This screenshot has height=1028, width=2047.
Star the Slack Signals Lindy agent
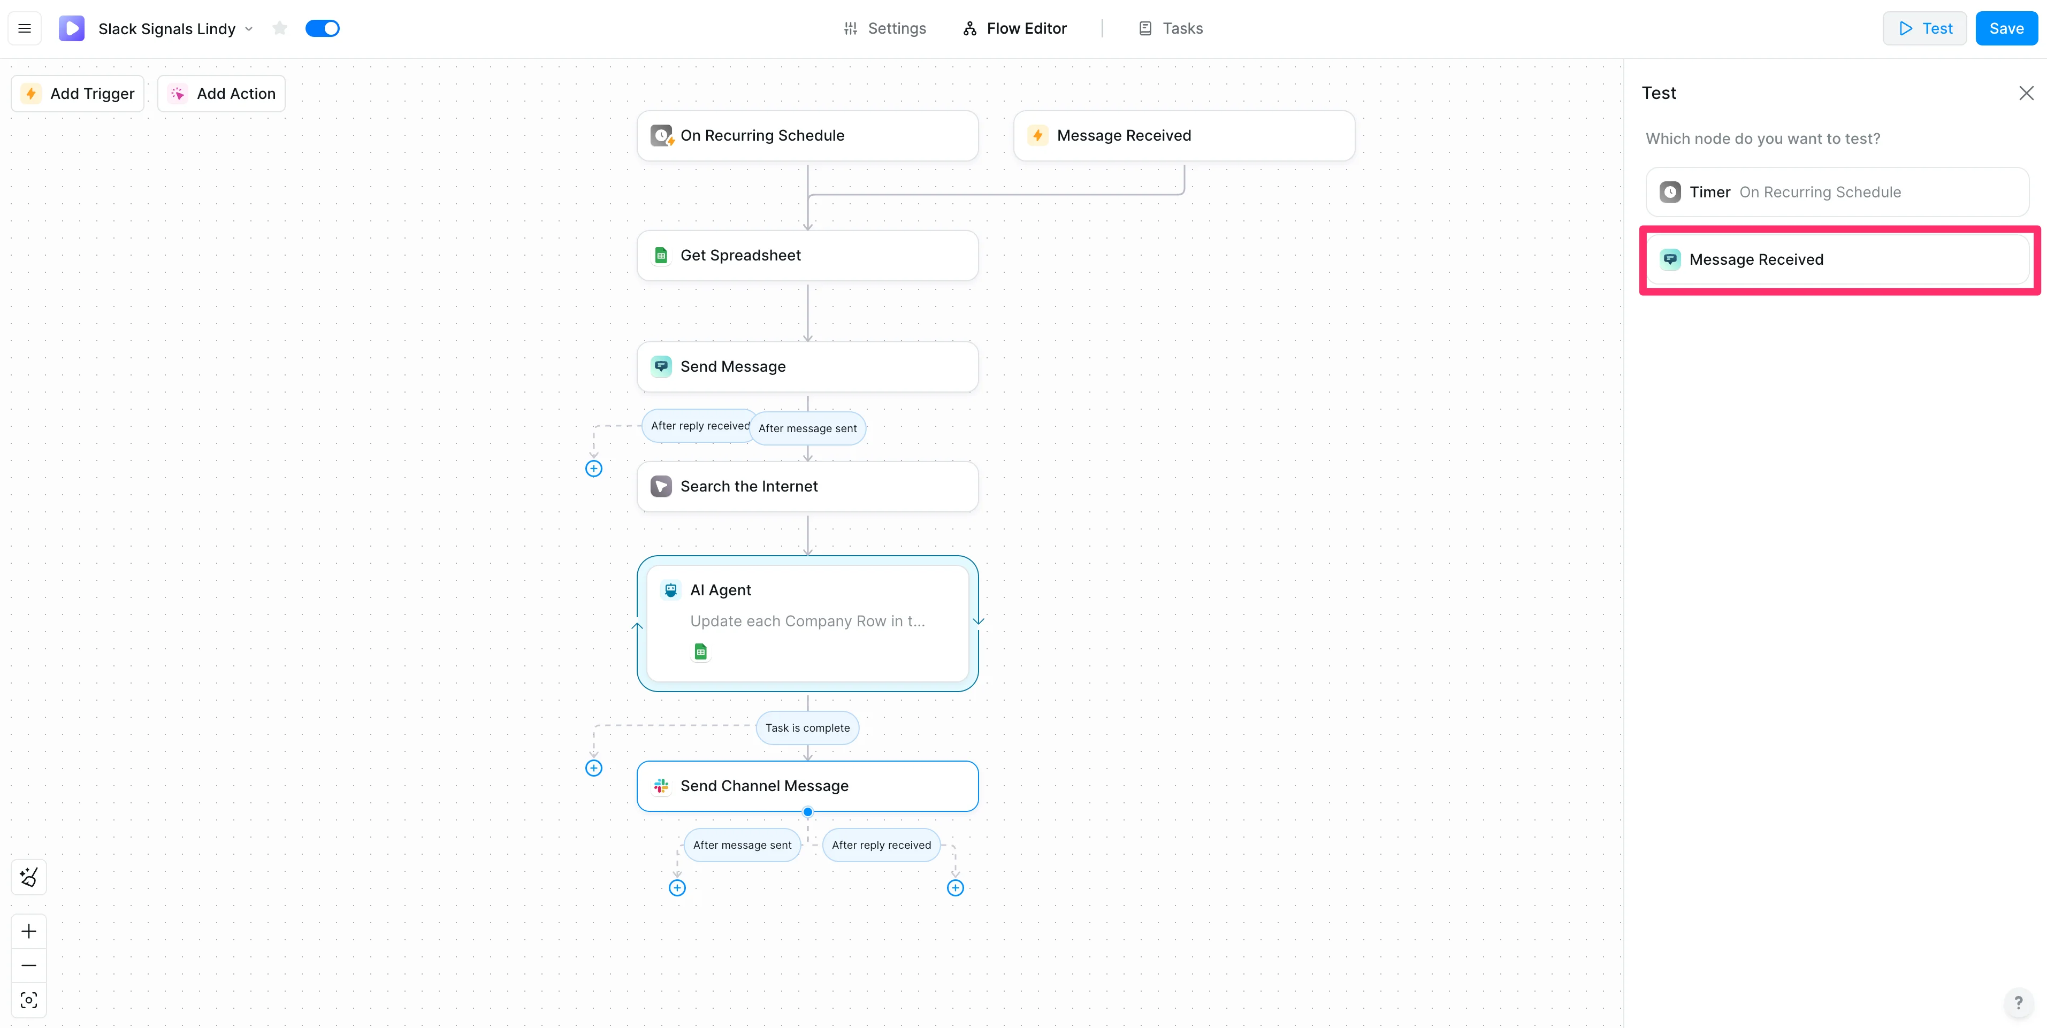click(x=280, y=28)
